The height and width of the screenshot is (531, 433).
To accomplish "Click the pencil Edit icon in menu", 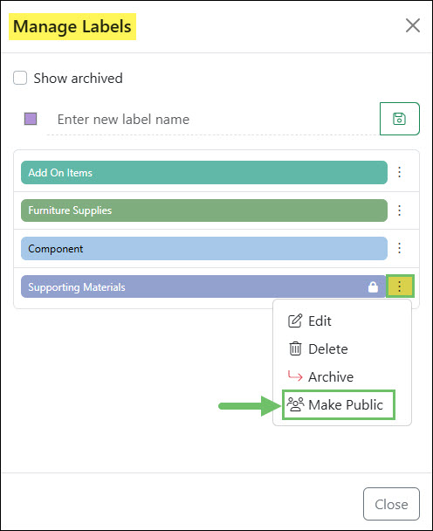I will 294,321.
